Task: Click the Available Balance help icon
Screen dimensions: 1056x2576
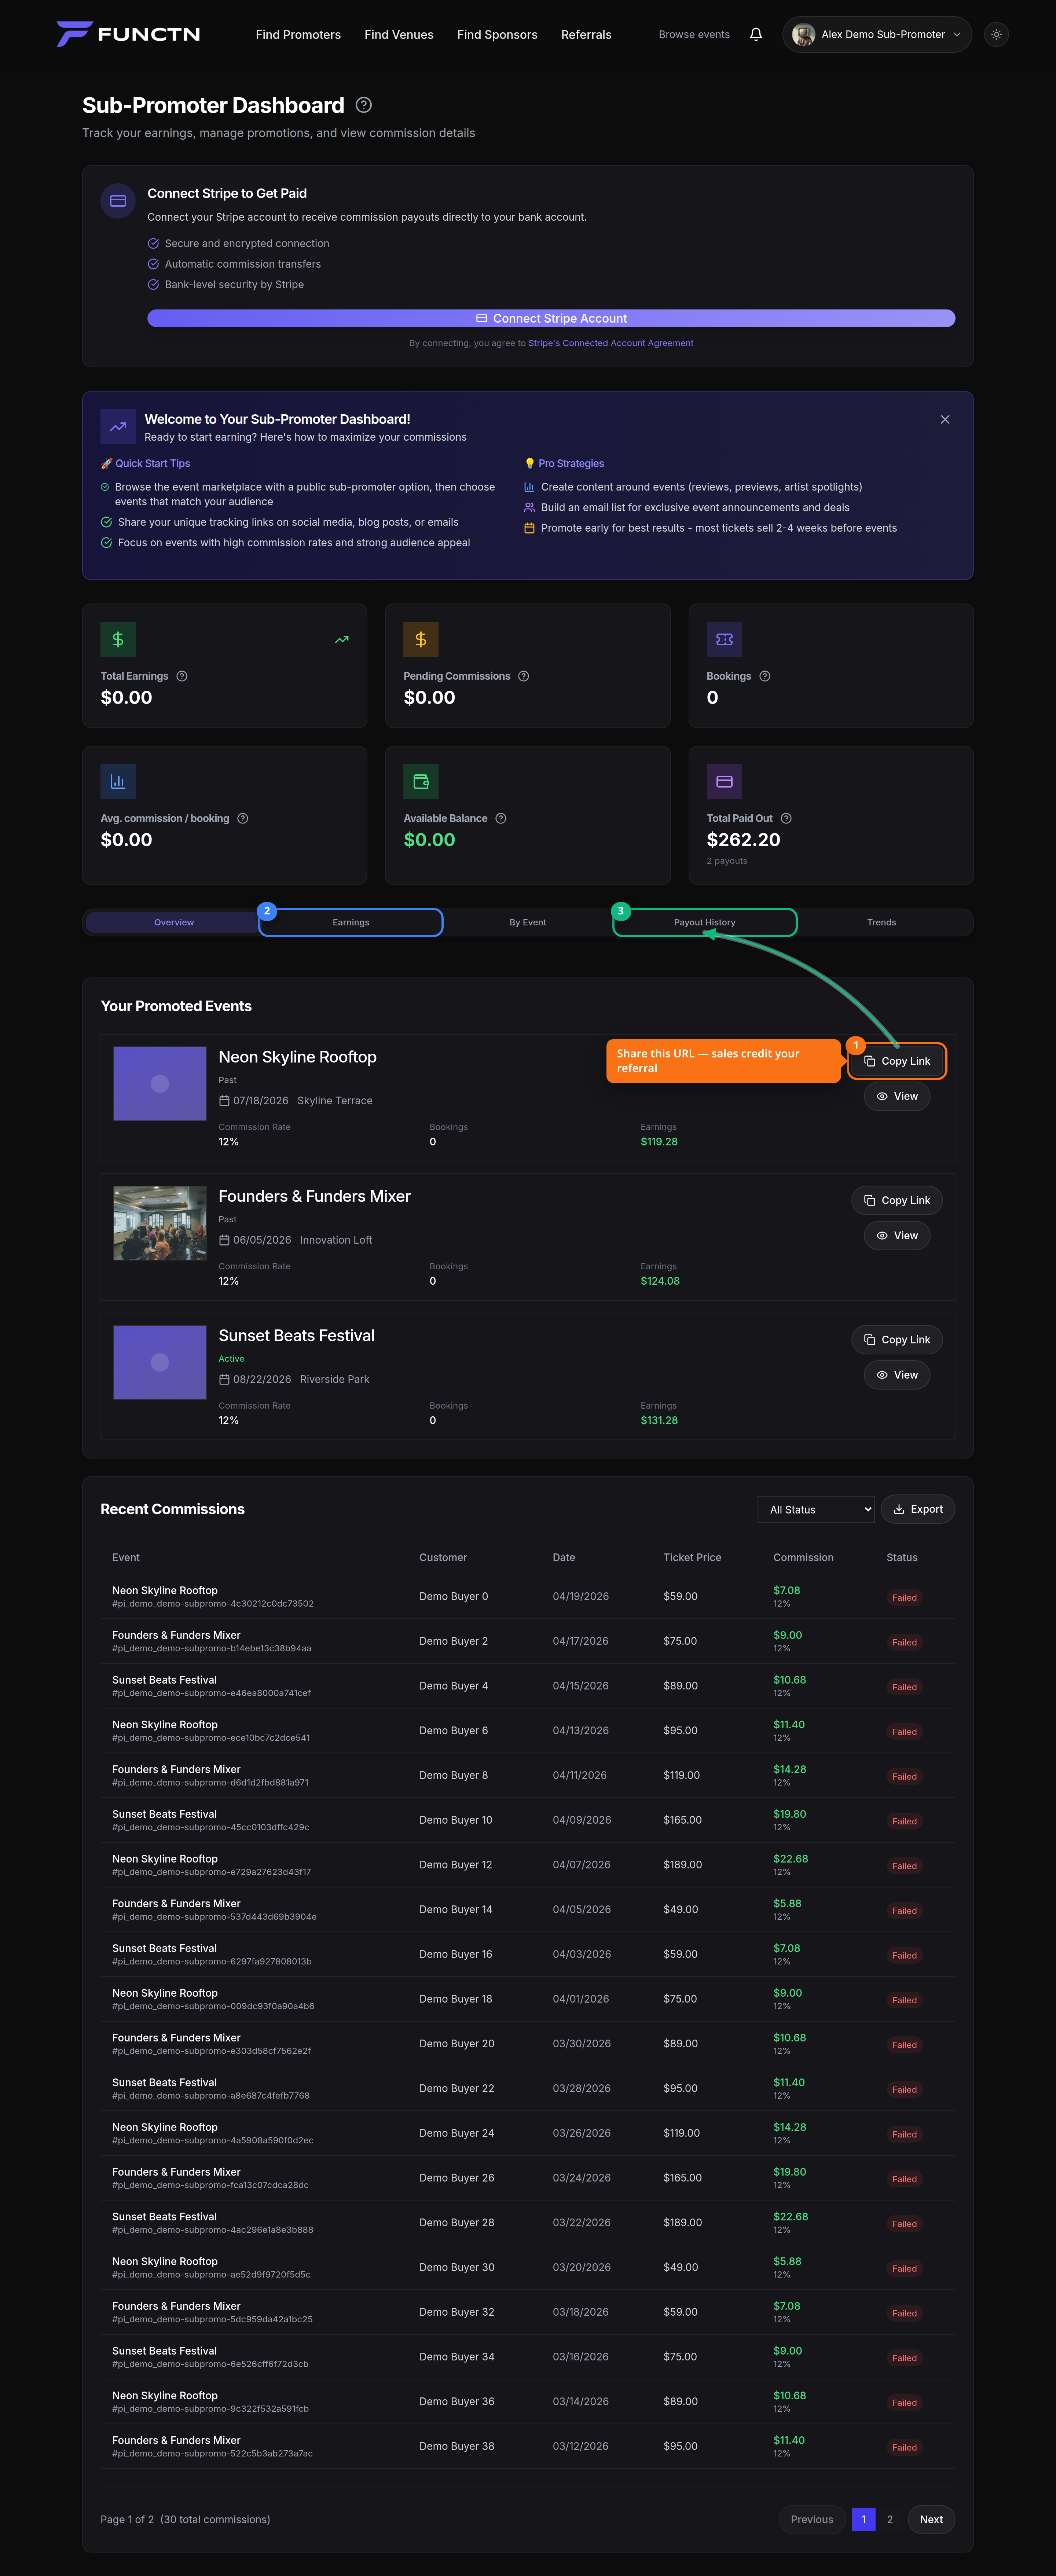Action: coord(501,818)
